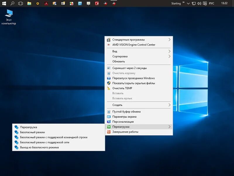Image resolution: width=234 pixels, height=176 pixels.
Task: Open 'Параметры экрана'
Action: point(139,117)
